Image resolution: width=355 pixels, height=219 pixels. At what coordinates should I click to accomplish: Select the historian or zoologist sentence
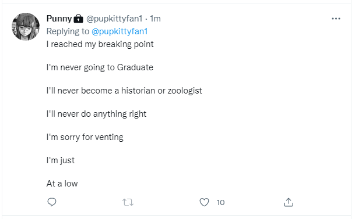click(x=124, y=91)
